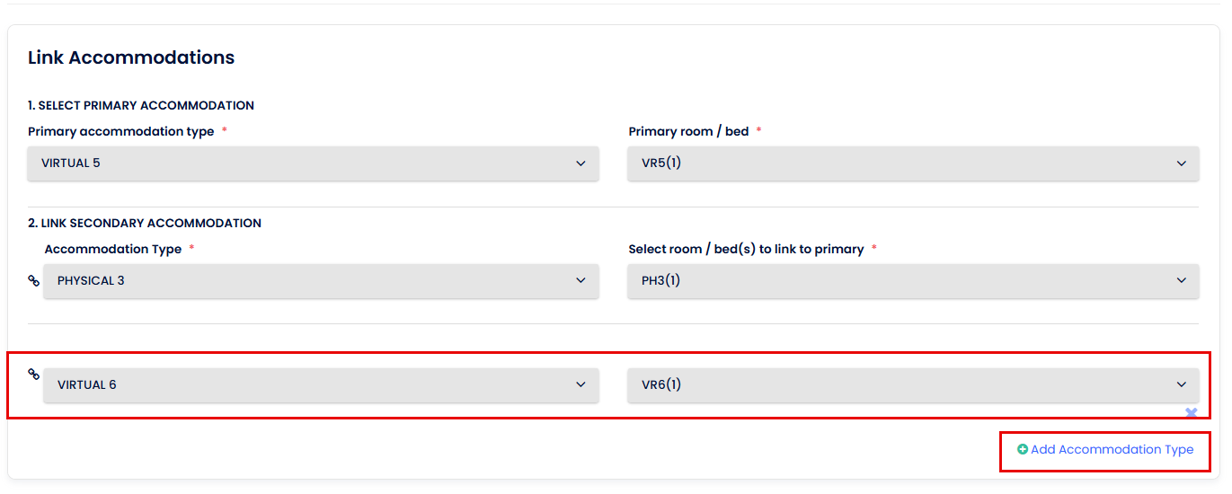Click the chevron arrow on the PHYSICAL 3 field
This screenshot has width=1232, height=494.
coord(581,281)
